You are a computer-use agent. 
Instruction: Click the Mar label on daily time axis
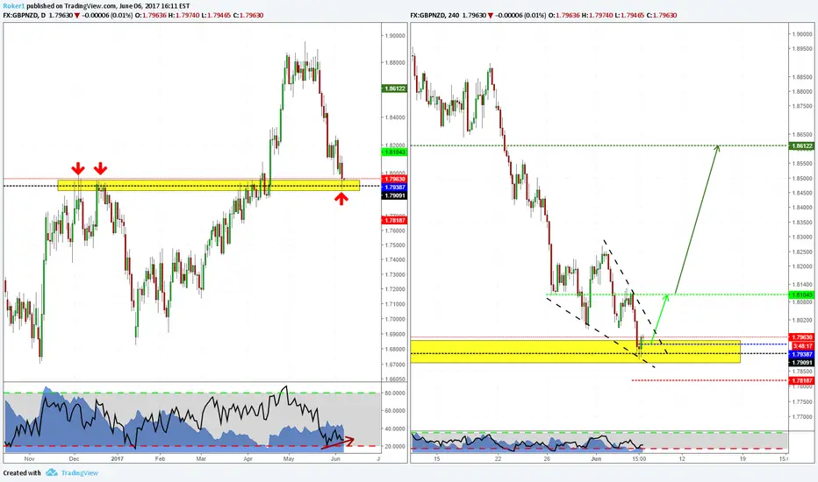(x=201, y=459)
